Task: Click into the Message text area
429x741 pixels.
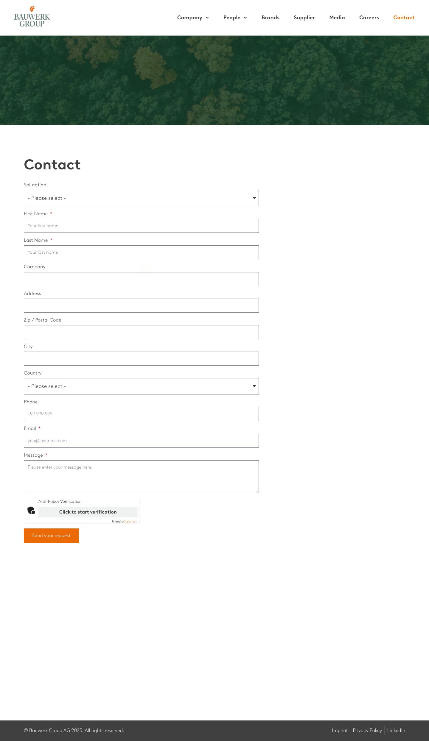Action: pyautogui.click(x=141, y=477)
